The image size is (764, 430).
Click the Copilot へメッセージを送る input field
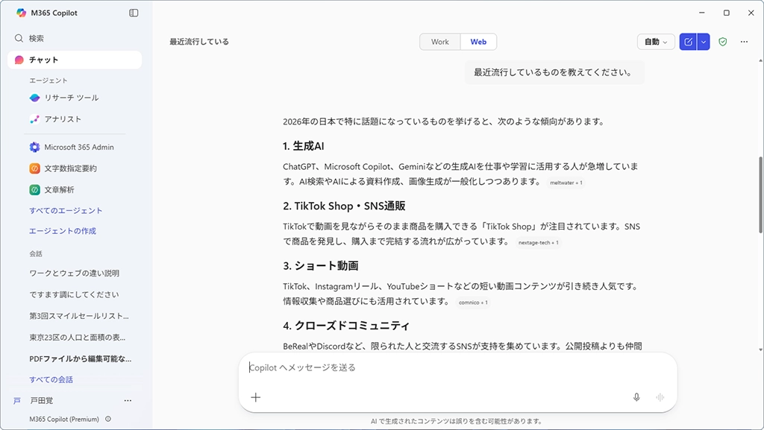pyautogui.click(x=457, y=367)
